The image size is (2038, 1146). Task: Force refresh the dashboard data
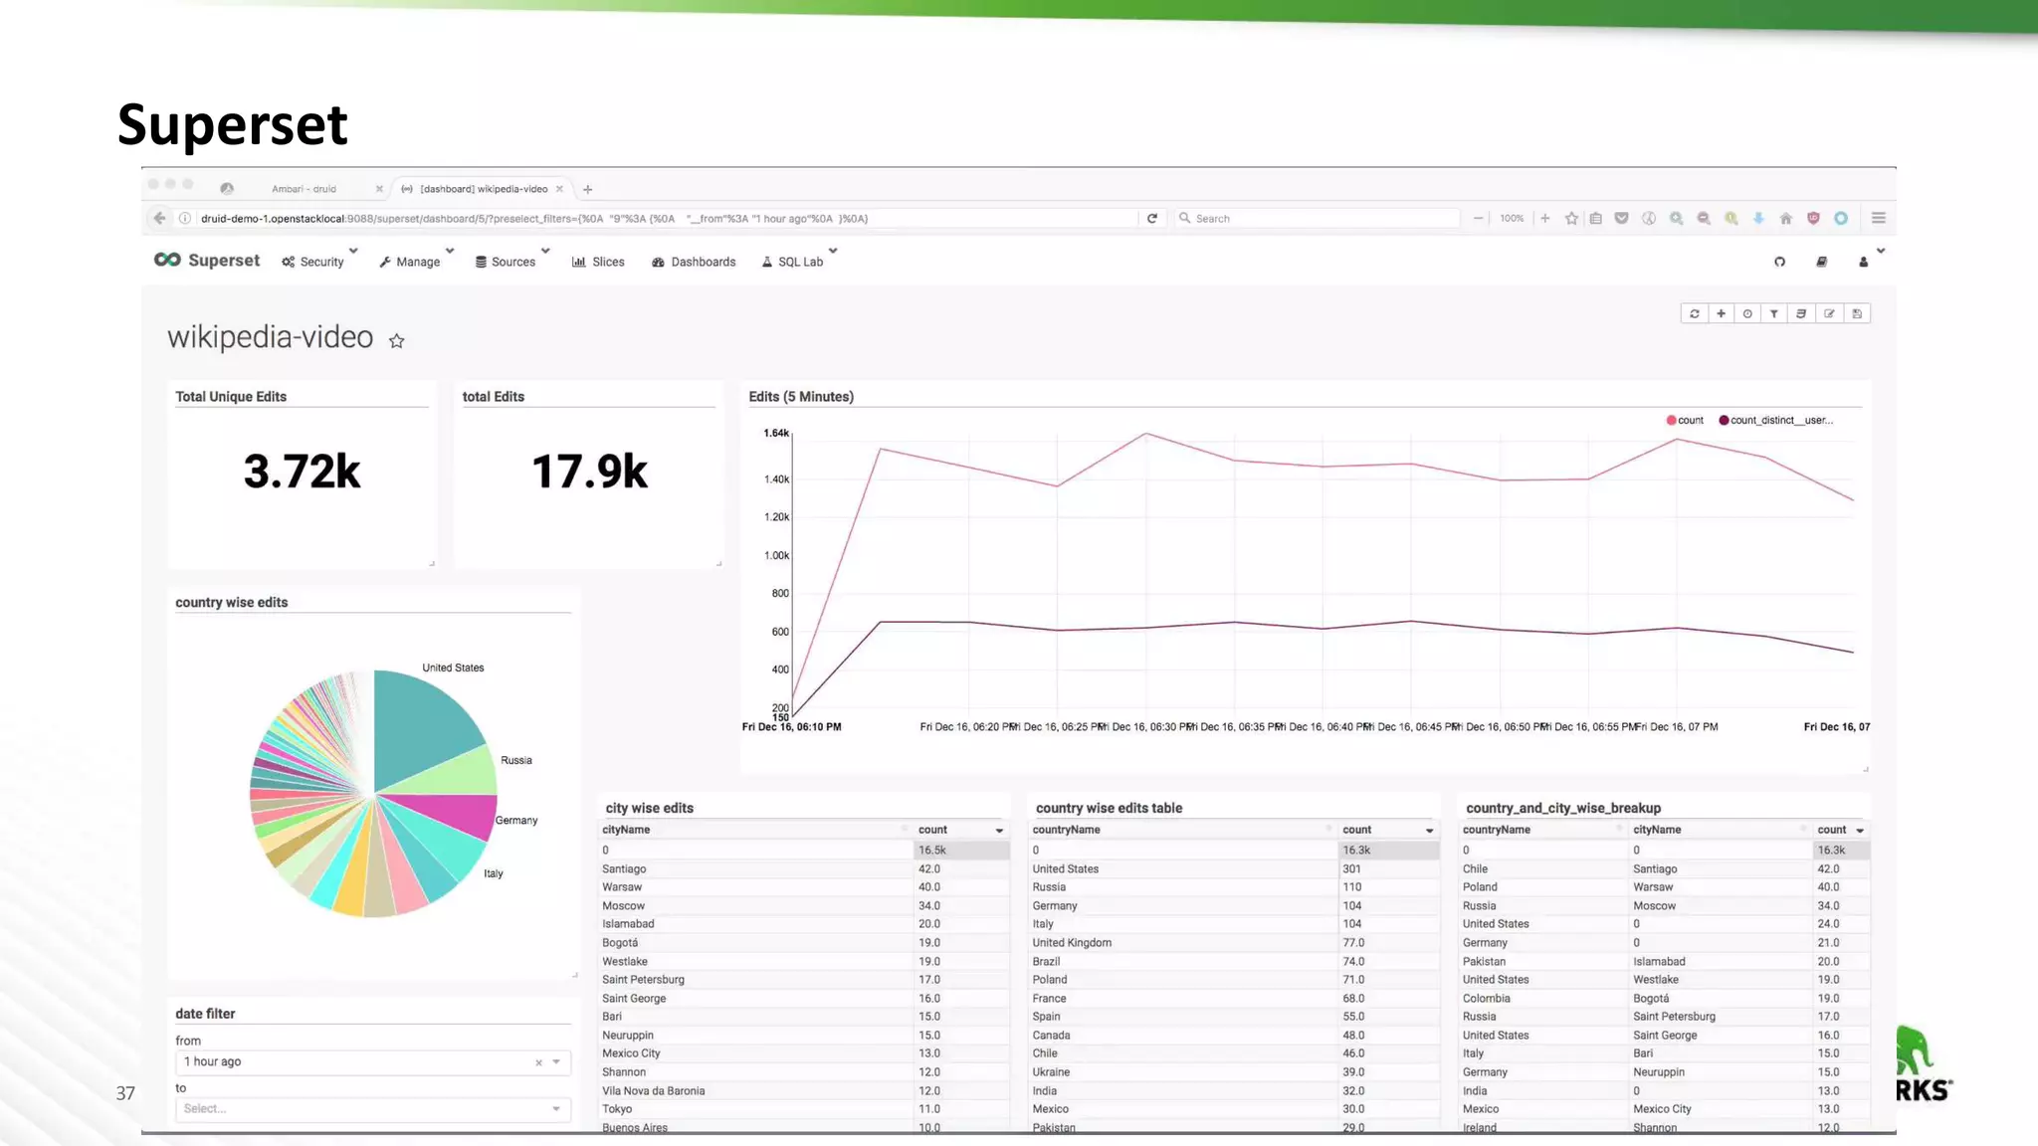click(1694, 313)
